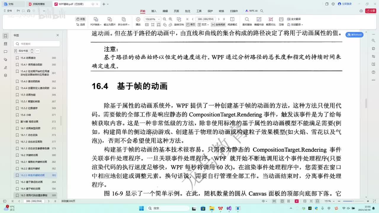Open the Comments sidebar panel icon
Viewport: 379px width, 213px height.
pyautogui.click(x=5, y=52)
